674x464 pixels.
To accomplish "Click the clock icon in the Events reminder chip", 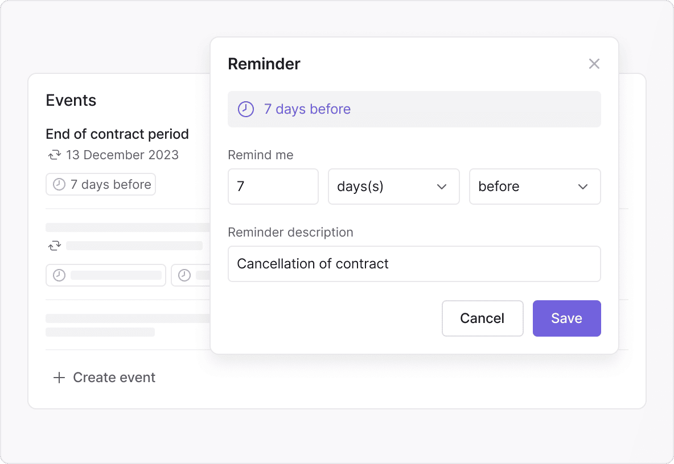I will pos(59,184).
